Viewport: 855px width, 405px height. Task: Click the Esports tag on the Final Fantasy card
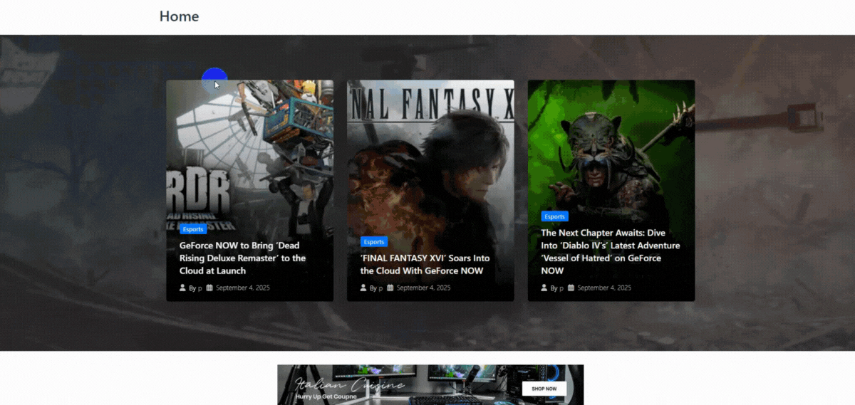[x=374, y=242]
